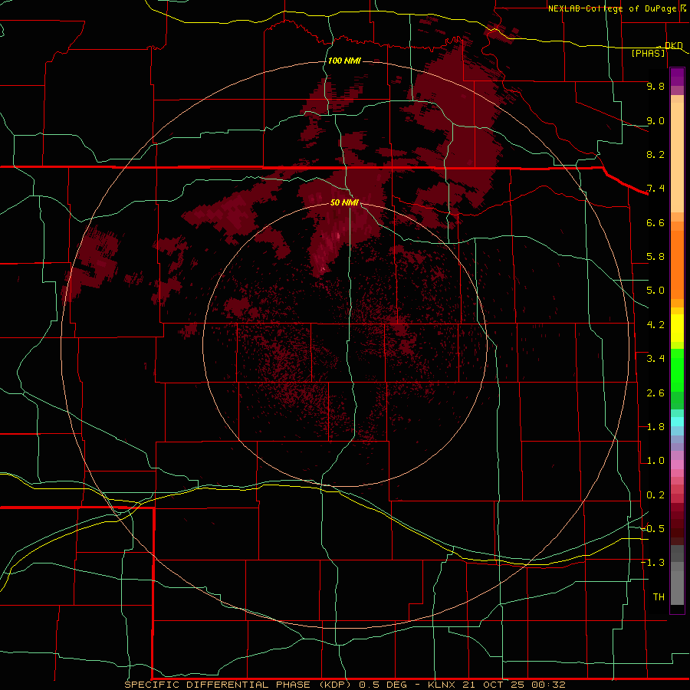Image resolution: width=690 pixels, height=690 pixels.
Task: Click the bright green segment of the color bar
Action: pyautogui.click(x=677, y=370)
